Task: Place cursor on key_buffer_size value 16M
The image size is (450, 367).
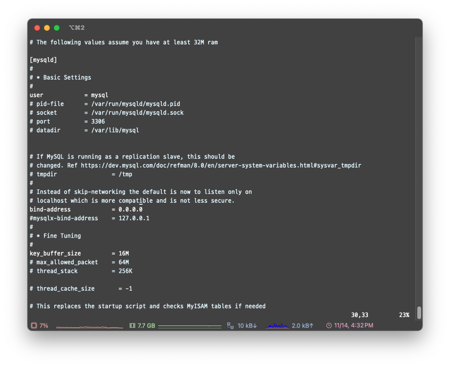Action: tap(124, 254)
